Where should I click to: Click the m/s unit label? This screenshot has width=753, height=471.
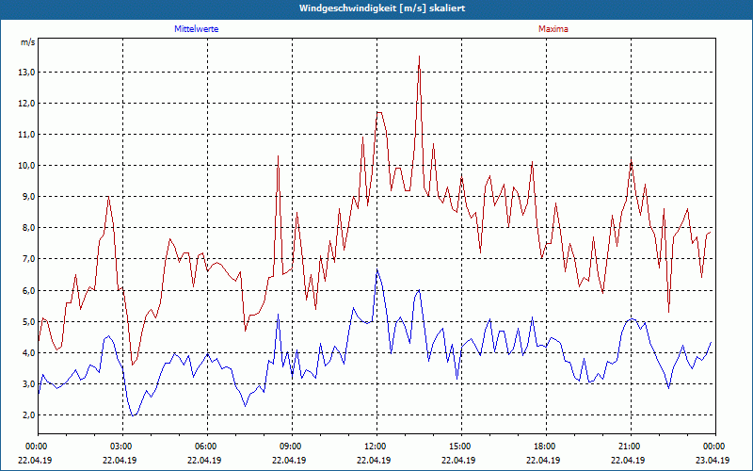point(27,42)
